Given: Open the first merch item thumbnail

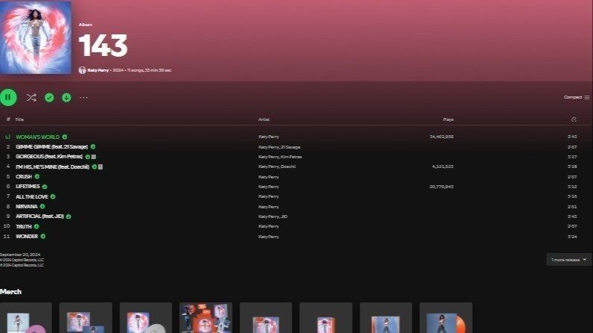Looking at the screenshot, I should pyautogui.click(x=25, y=318).
